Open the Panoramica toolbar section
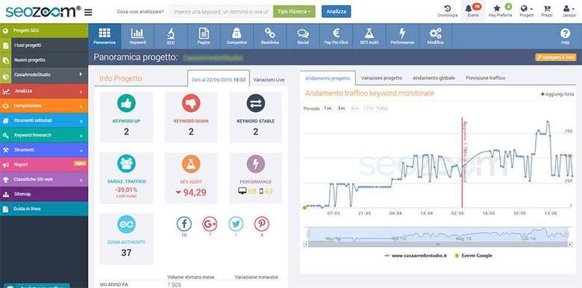Viewport: 582px width, 288px height. 104,36
